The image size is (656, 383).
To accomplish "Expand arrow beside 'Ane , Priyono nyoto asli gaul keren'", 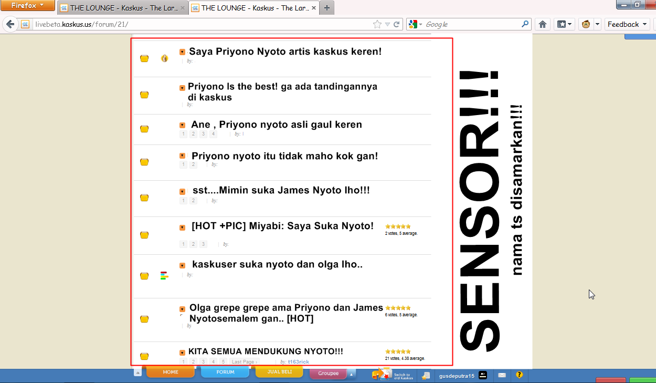I will coord(183,125).
